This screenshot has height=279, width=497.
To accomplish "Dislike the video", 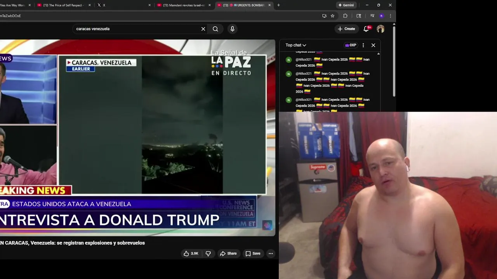I will coord(208,253).
